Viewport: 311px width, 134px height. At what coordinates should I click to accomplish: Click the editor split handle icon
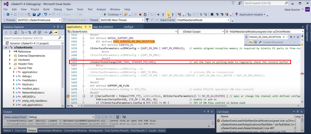pyautogui.click(x=302, y=36)
